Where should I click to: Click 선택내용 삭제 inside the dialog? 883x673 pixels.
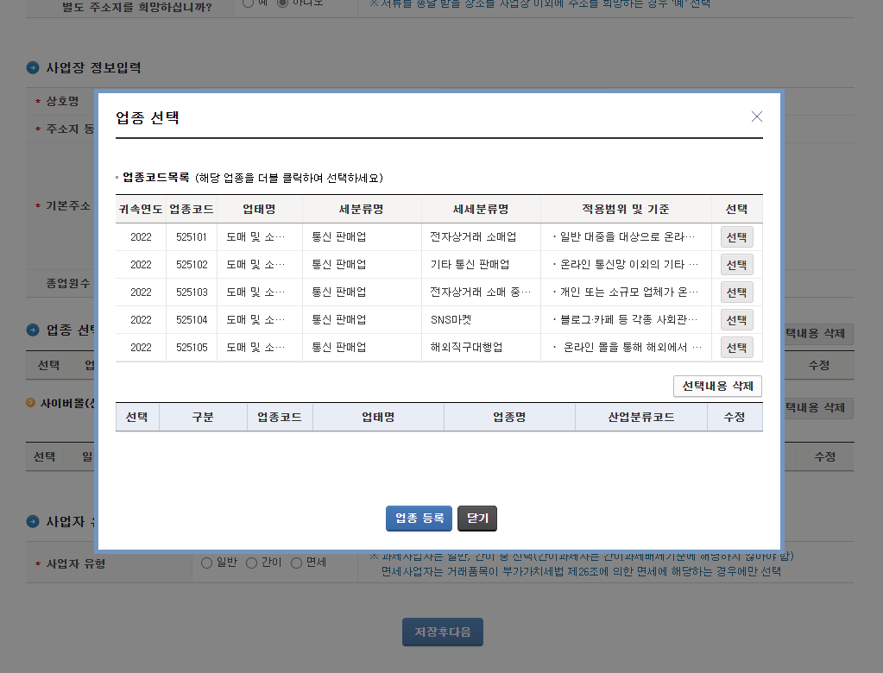tap(718, 386)
